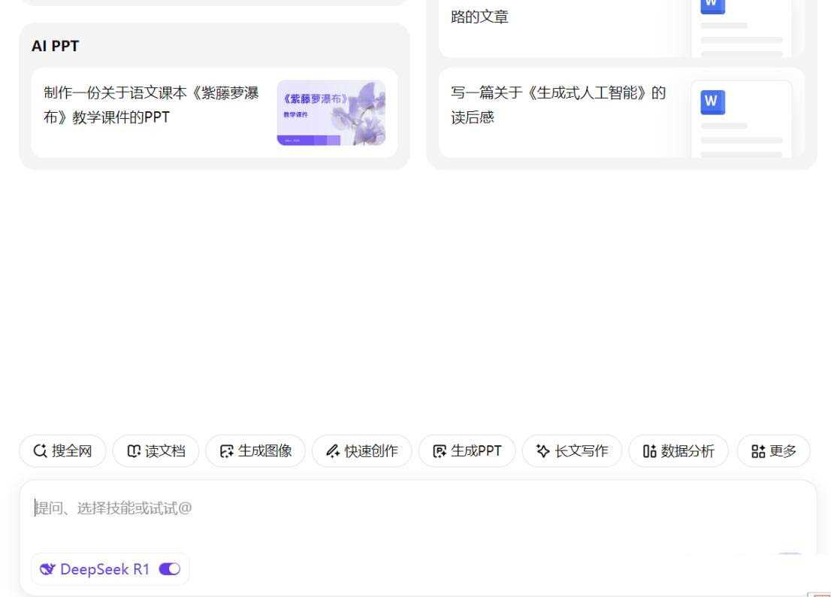This screenshot has width=831, height=597.
Task: Open the 更多 skills label
Action: (783, 451)
